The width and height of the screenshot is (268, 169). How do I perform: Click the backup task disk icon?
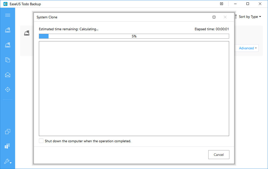pos(27,33)
